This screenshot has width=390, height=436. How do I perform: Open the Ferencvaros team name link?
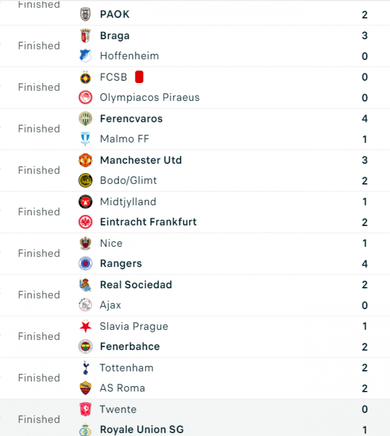[131, 119]
